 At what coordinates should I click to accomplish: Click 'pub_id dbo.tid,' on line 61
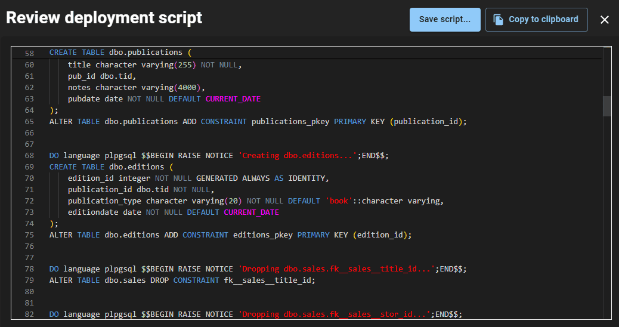click(102, 76)
